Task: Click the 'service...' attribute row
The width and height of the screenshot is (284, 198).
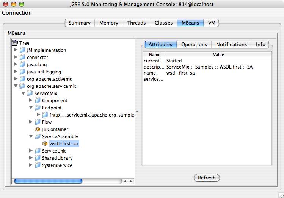Action: pos(207,79)
